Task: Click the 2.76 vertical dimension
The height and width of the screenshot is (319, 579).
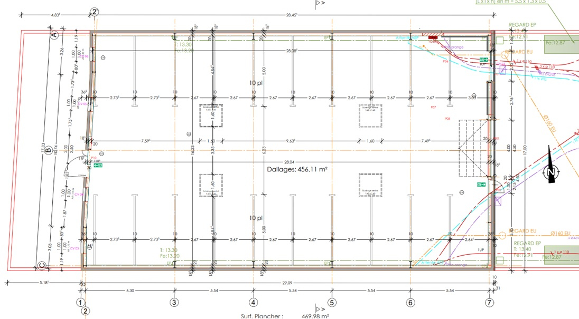Action: coord(511,101)
